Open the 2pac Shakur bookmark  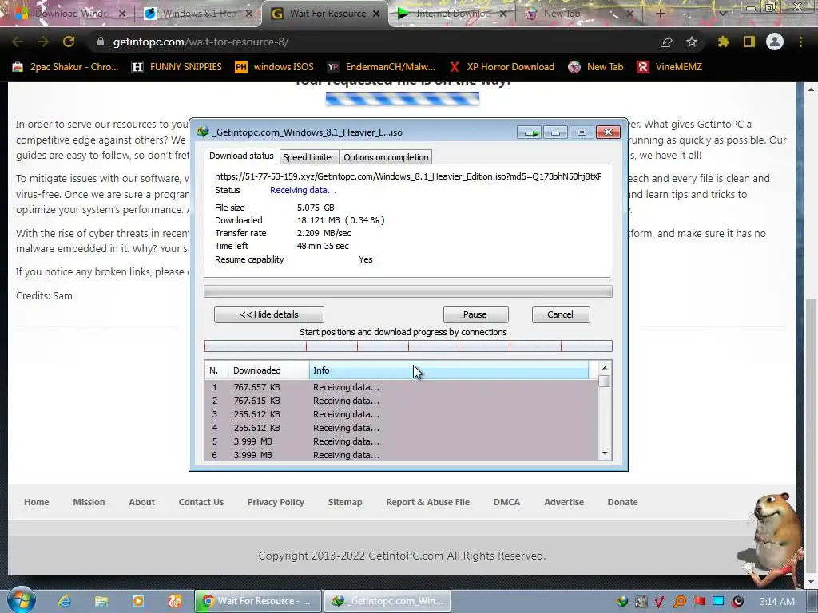(x=66, y=67)
